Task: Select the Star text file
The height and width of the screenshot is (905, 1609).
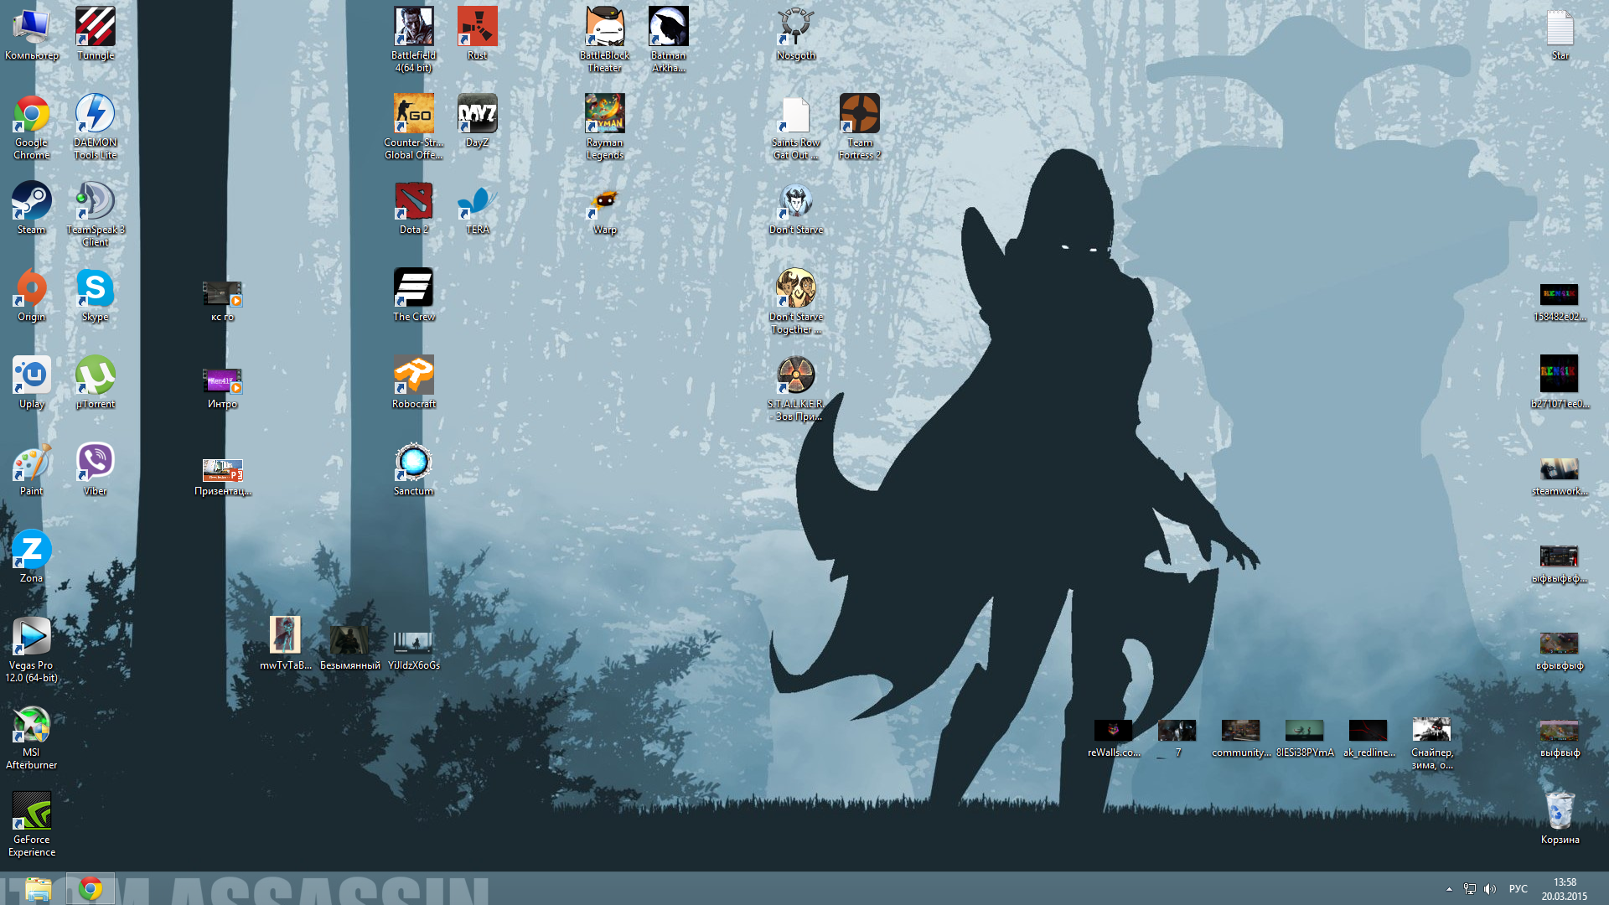Action: click(x=1560, y=34)
